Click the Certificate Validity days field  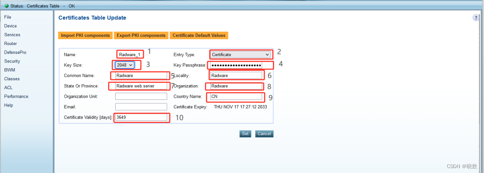coord(141,117)
